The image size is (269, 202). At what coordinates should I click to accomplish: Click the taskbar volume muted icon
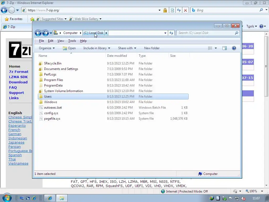pos(243,198)
